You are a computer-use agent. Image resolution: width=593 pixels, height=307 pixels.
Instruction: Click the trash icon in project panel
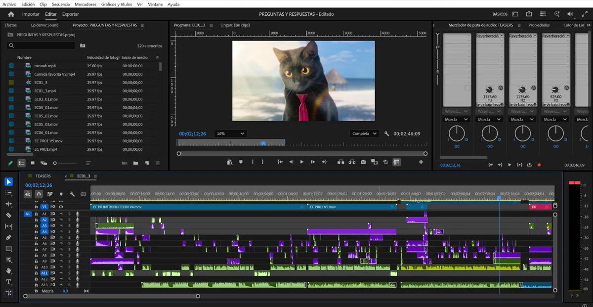click(x=158, y=163)
